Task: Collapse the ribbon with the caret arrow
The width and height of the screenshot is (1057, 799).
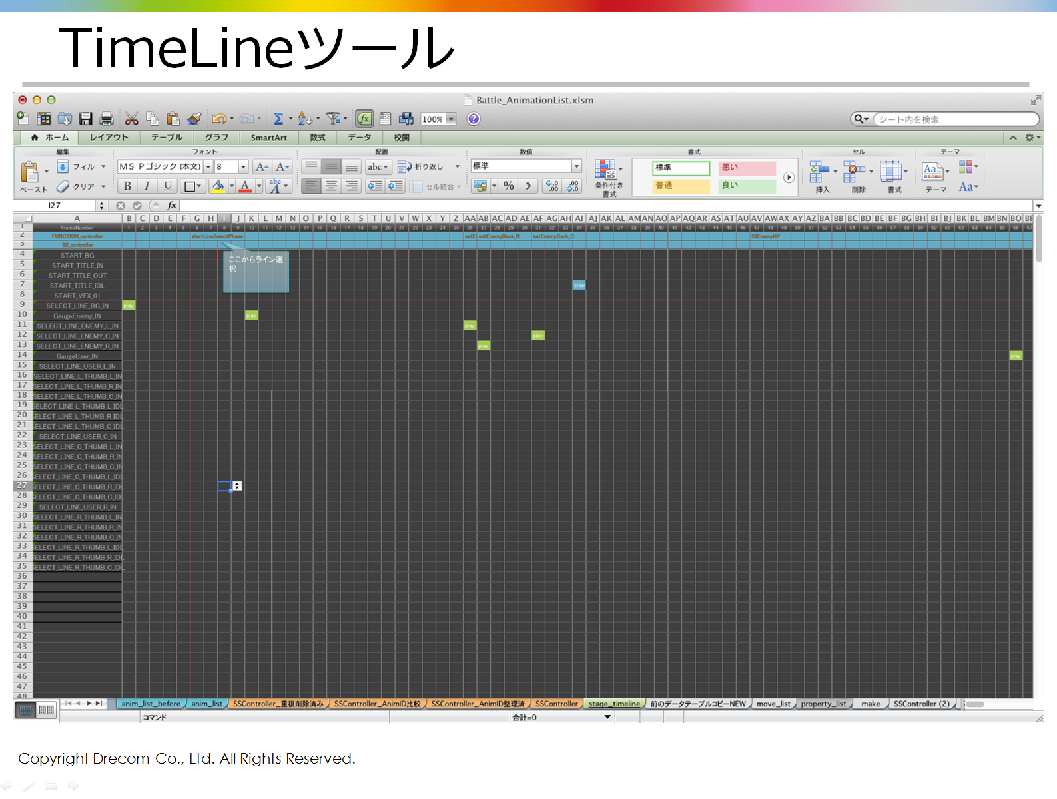Action: [x=1012, y=138]
